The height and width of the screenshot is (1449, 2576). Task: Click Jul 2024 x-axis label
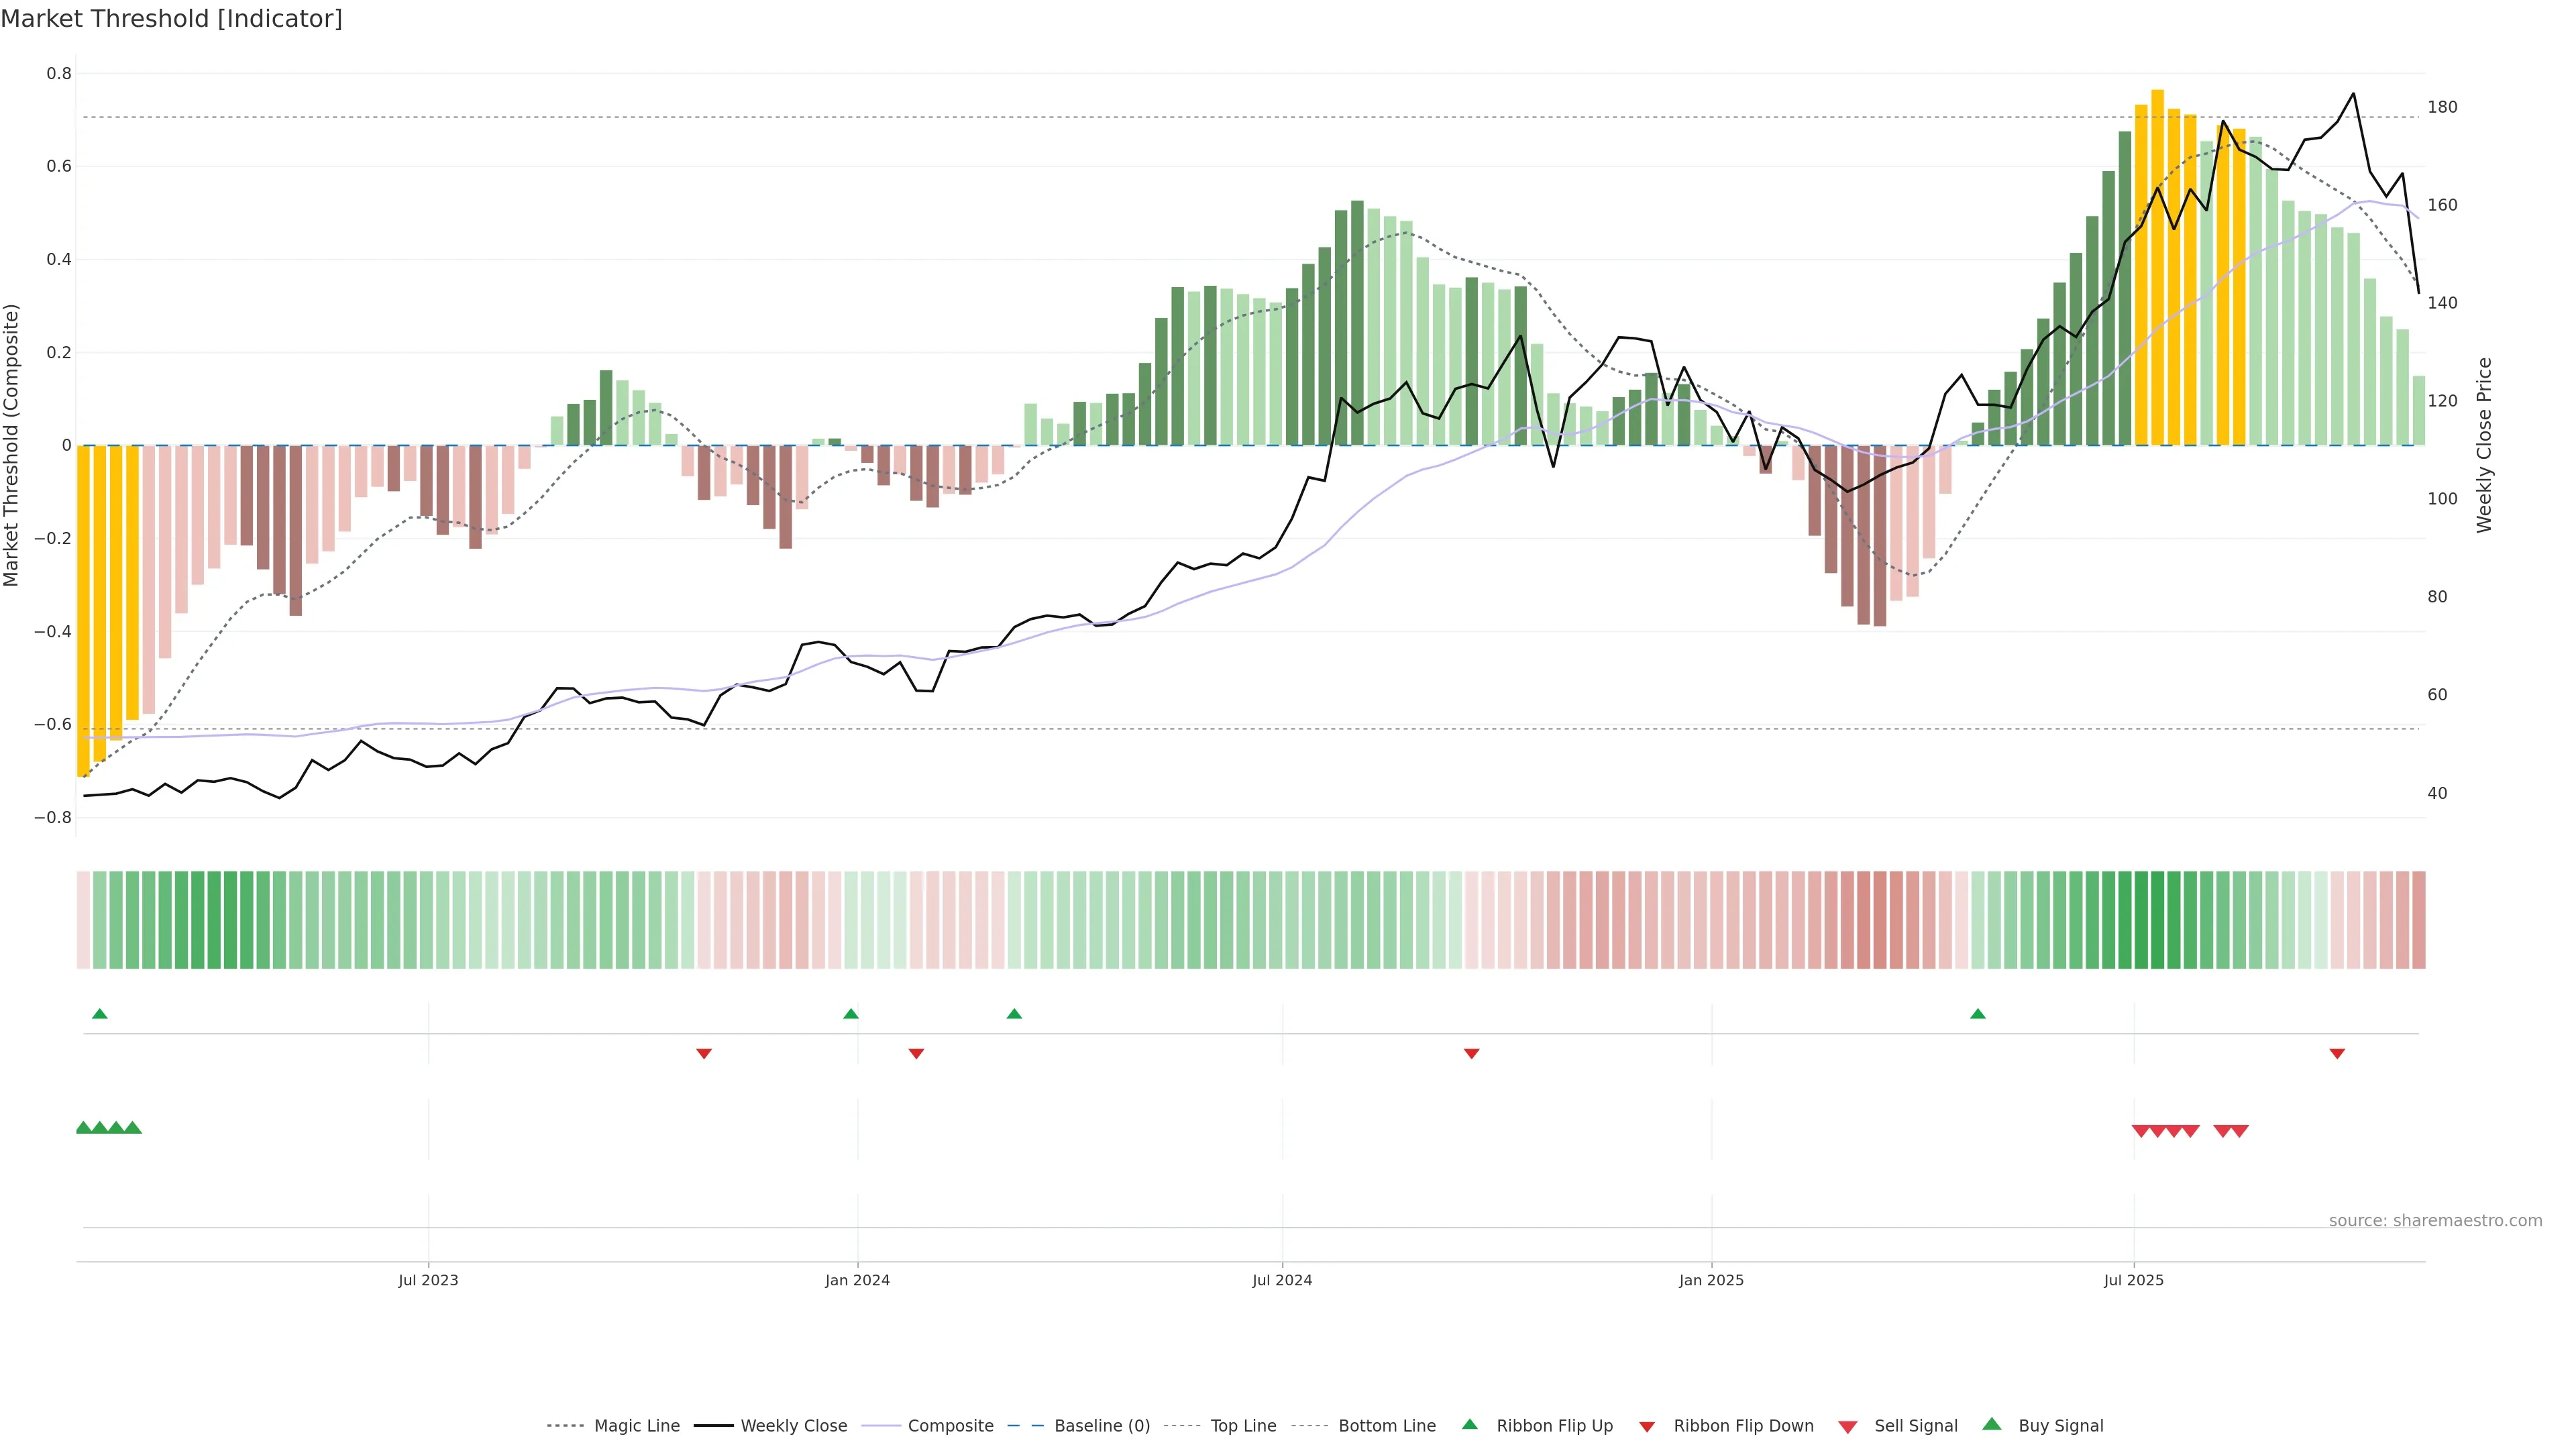[1282, 1280]
